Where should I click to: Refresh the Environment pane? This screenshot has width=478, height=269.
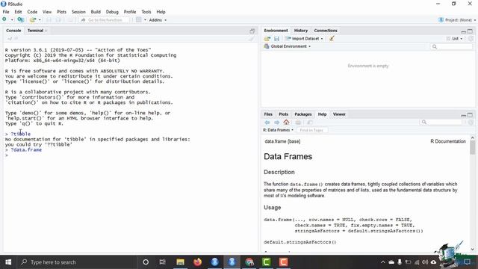click(471, 39)
